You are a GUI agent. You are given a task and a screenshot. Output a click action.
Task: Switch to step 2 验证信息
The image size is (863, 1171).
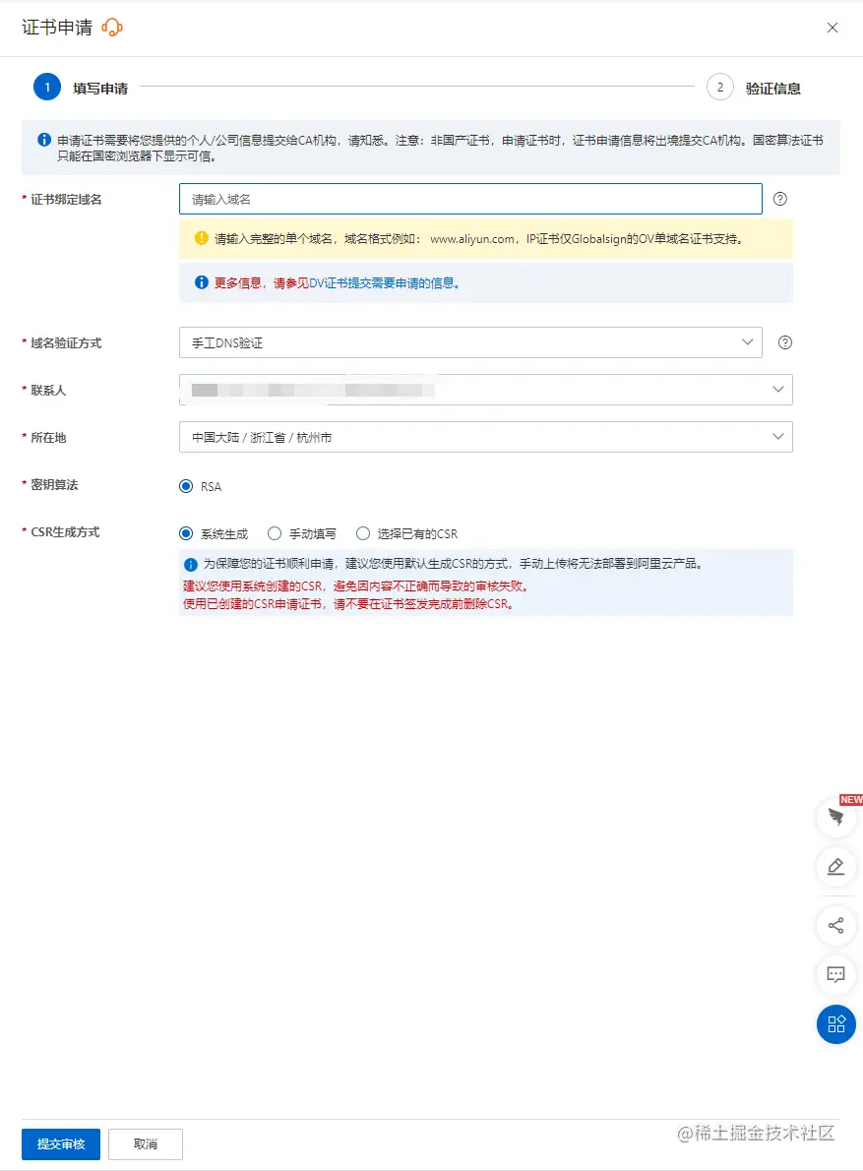click(719, 87)
